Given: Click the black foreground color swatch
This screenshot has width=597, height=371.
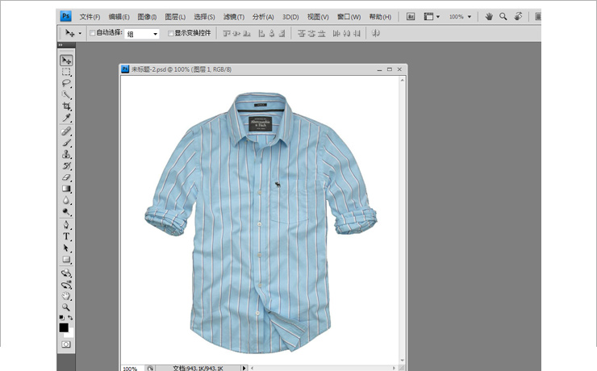Looking at the screenshot, I should pos(64,327).
